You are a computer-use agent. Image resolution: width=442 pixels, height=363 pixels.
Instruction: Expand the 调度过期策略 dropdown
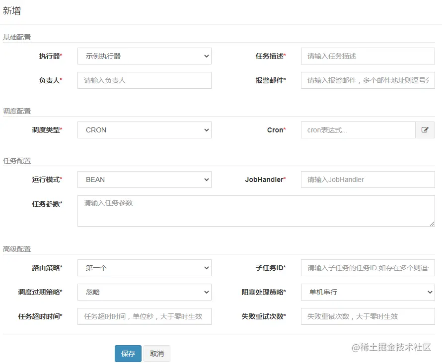[145, 292]
